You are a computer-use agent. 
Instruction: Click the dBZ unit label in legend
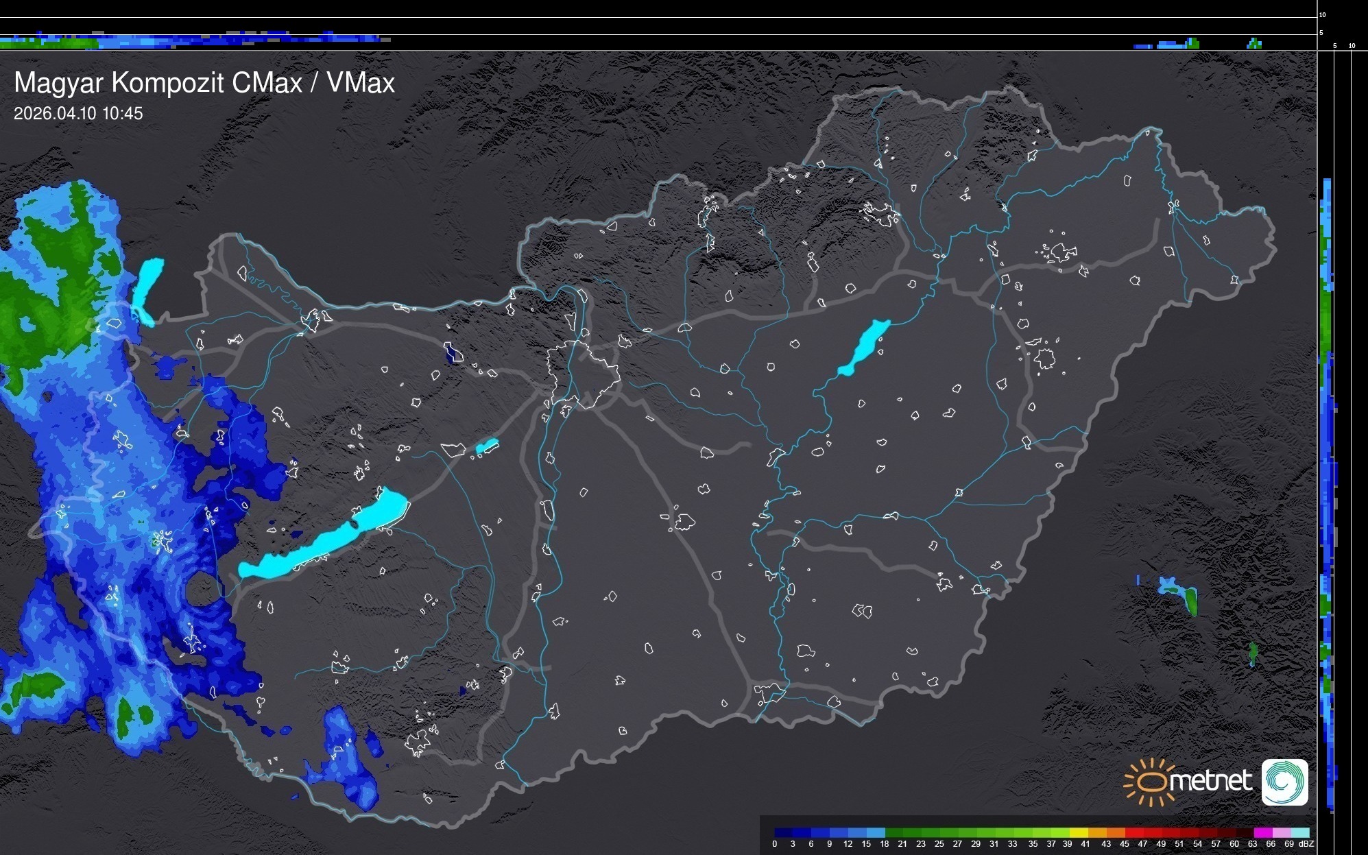click(x=1306, y=844)
